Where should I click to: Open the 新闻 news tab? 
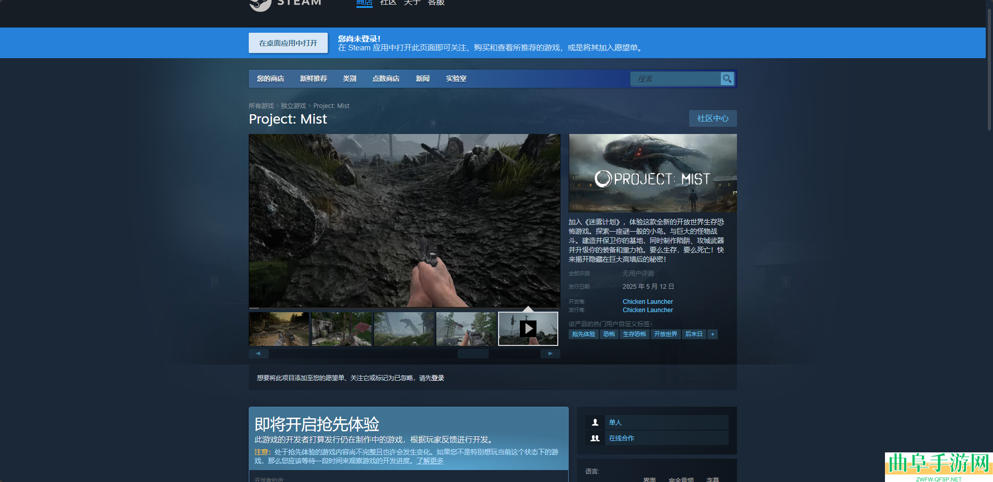[423, 78]
